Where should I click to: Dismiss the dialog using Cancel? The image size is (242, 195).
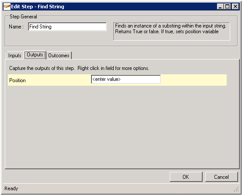[x=221, y=177]
